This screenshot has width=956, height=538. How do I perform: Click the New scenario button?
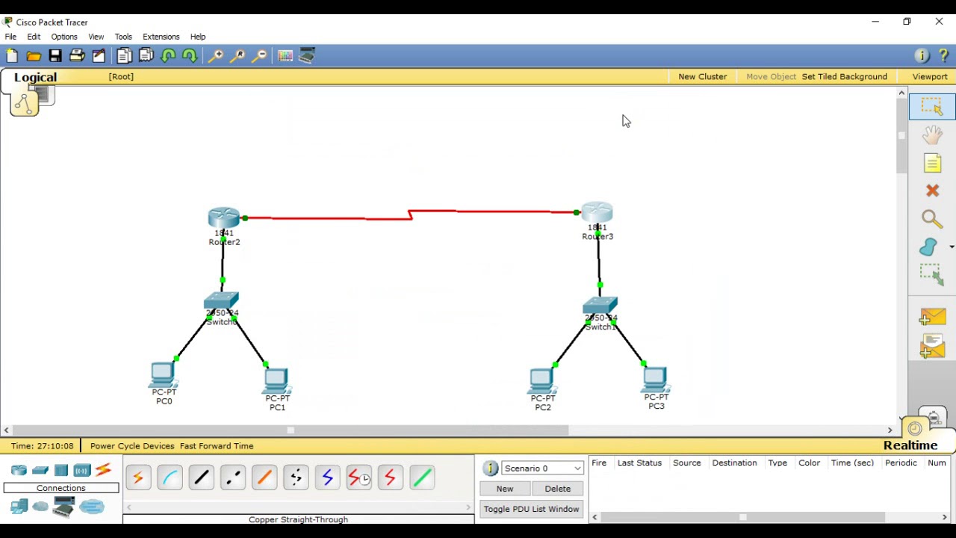click(x=505, y=489)
